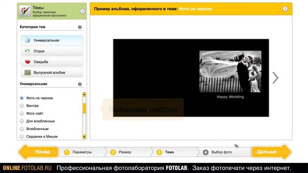Click the theme list scrollbar down arrow

(x=84, y=136)
